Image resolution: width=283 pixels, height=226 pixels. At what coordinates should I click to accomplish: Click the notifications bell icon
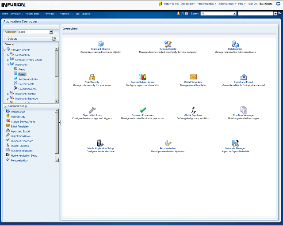coord(179,14)
